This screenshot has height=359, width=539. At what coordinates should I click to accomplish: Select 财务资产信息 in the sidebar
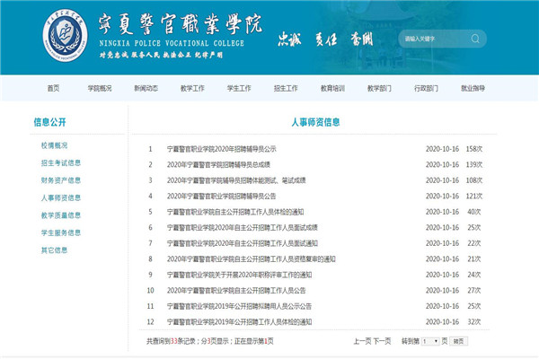point(60,180)
